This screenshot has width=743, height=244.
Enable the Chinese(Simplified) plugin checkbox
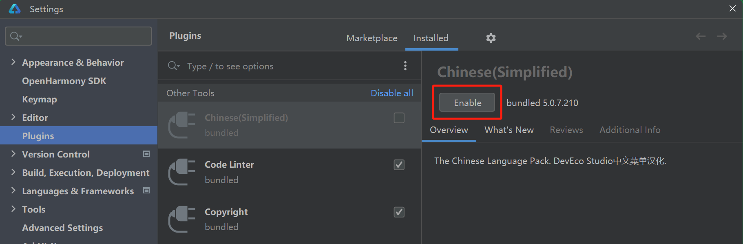click(399, 118)
